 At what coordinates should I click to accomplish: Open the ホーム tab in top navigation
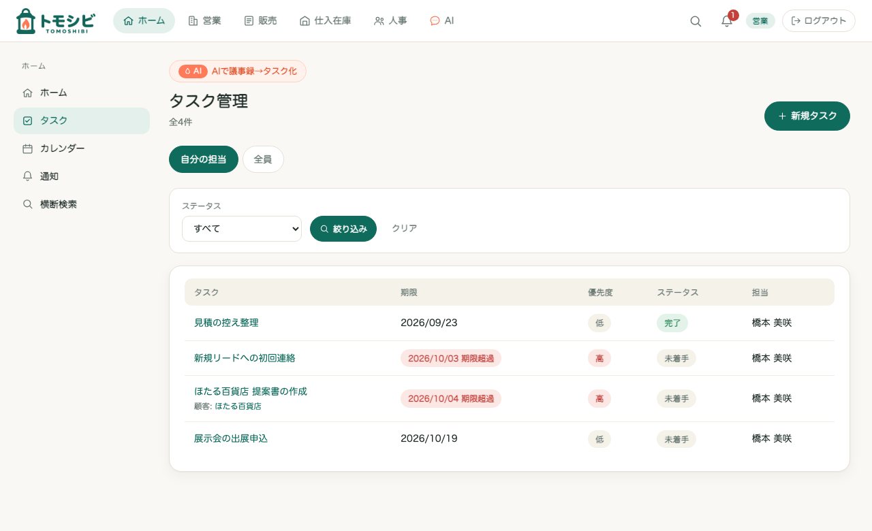click(x=144, y=21)
